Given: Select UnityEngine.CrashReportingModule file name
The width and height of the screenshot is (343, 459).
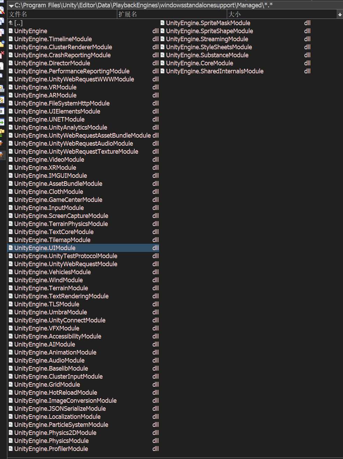Looking at the screenshot, I should [x=62, y=55].
